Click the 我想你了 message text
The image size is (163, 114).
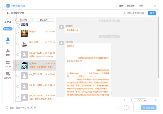click(70, 46)
